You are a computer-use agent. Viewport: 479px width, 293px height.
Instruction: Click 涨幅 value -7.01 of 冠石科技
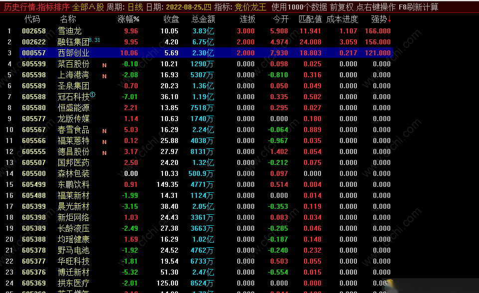tap(130, 97)
